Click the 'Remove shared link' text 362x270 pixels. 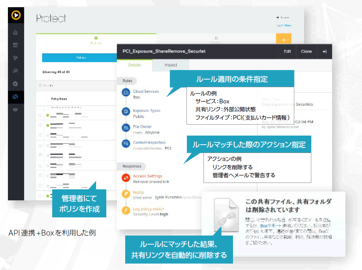pos(151,182)
